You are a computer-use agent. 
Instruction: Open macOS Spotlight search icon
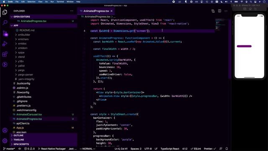pyautogui.click(x=251, y=2)
